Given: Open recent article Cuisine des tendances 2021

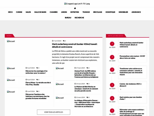Looking at the screenshot, I should tap(130, 85).
